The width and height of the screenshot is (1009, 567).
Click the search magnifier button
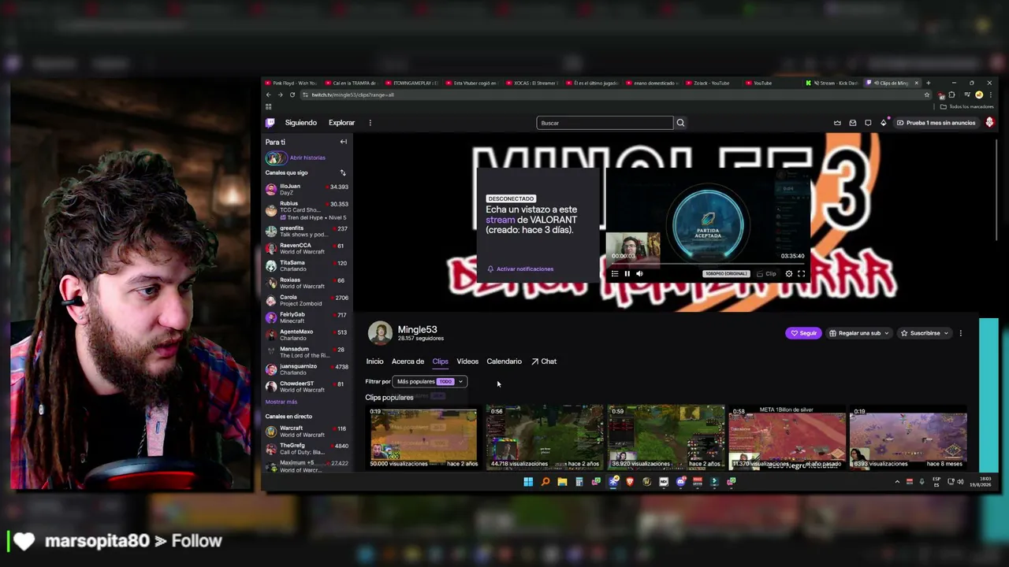(680, 123)
